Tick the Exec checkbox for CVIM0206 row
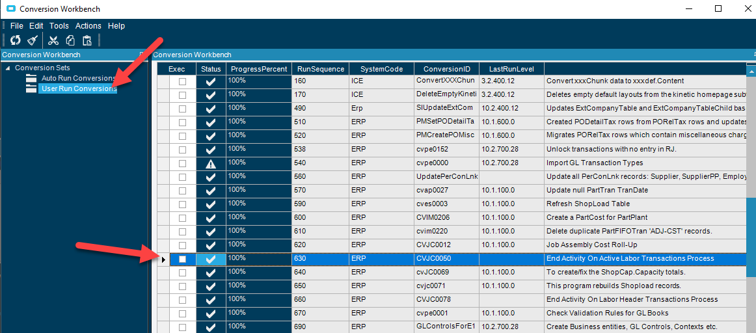 click(182, 219)
